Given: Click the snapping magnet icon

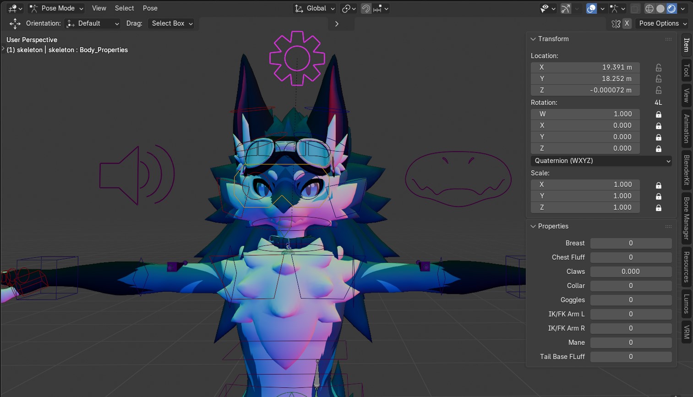Looking at the screenshot, I should [366, 8].
